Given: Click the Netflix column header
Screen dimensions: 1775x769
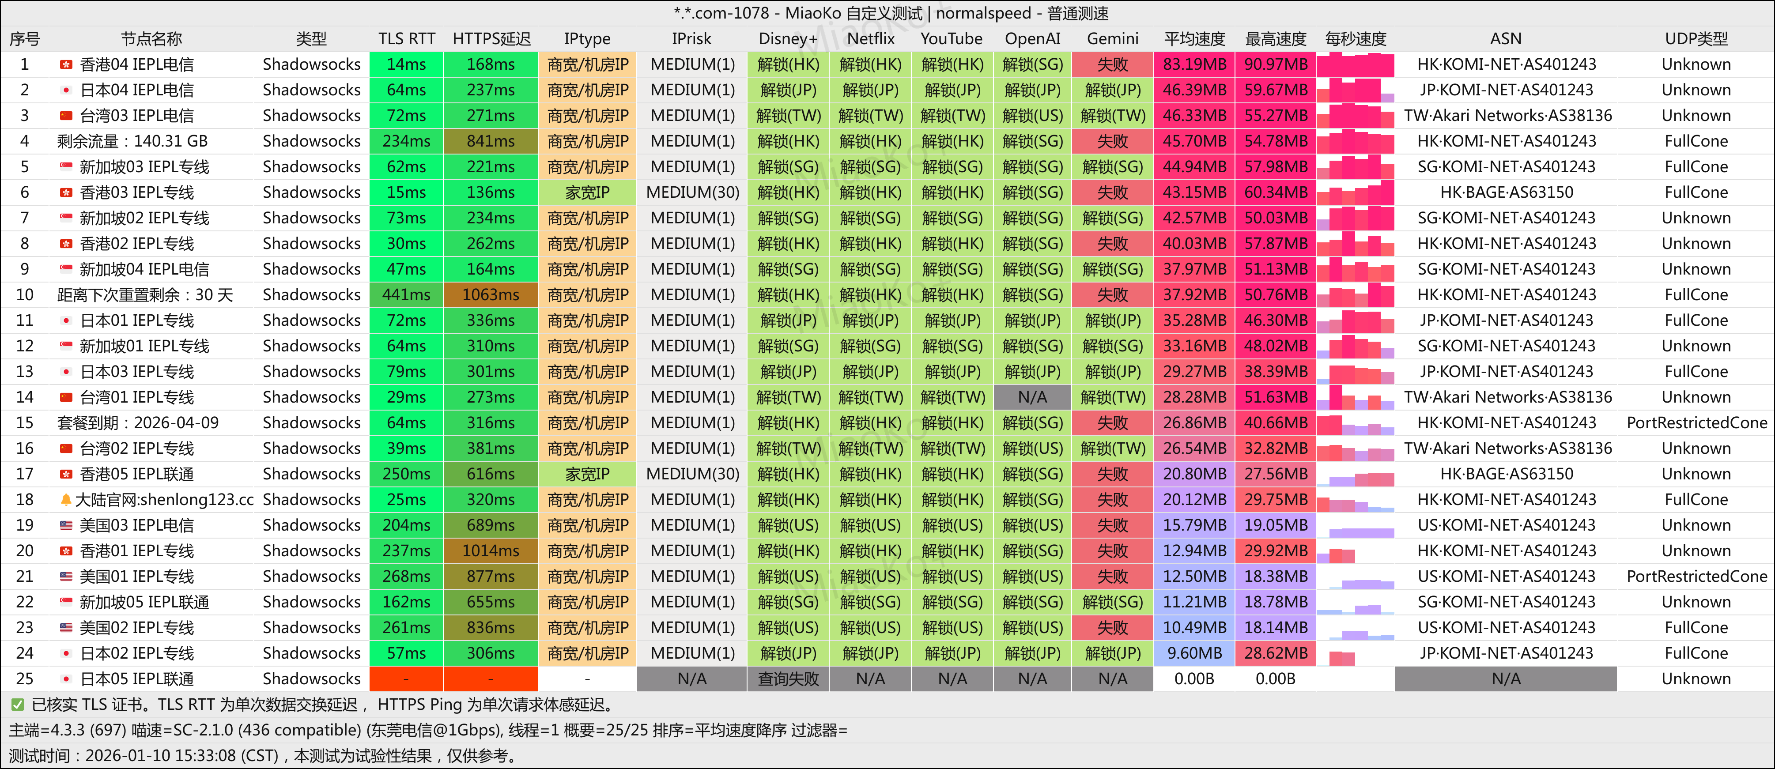Looking at the screenshot, I should click(870, 38).
